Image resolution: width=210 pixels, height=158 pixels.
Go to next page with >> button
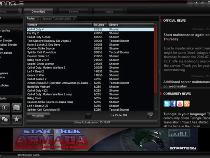[x=150, y=115]
